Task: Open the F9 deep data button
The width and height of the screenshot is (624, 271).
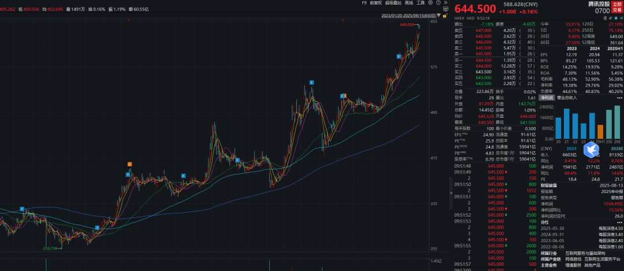Action: click(x=364, y=2)
